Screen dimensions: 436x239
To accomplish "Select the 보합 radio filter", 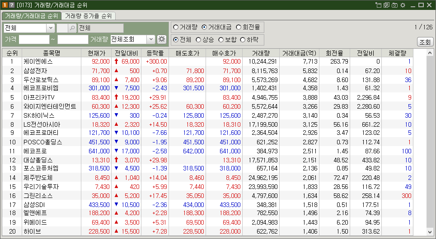I will (221, 40).
